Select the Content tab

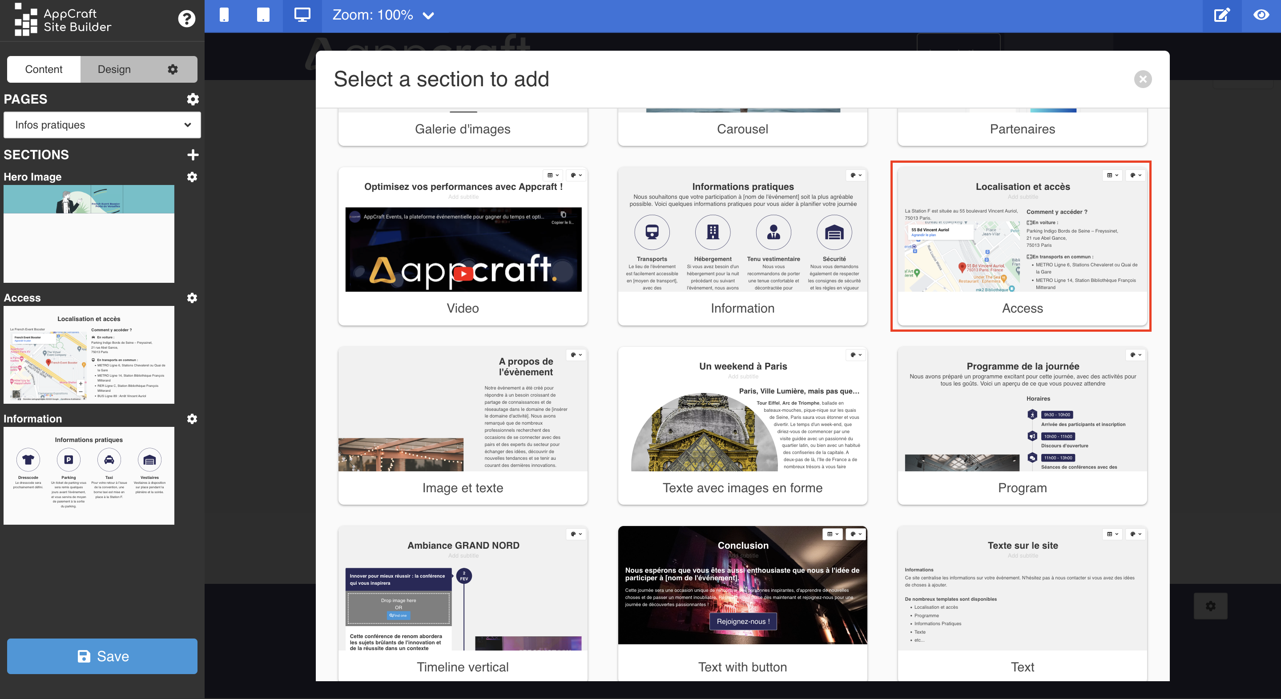[x=44, y=69]
